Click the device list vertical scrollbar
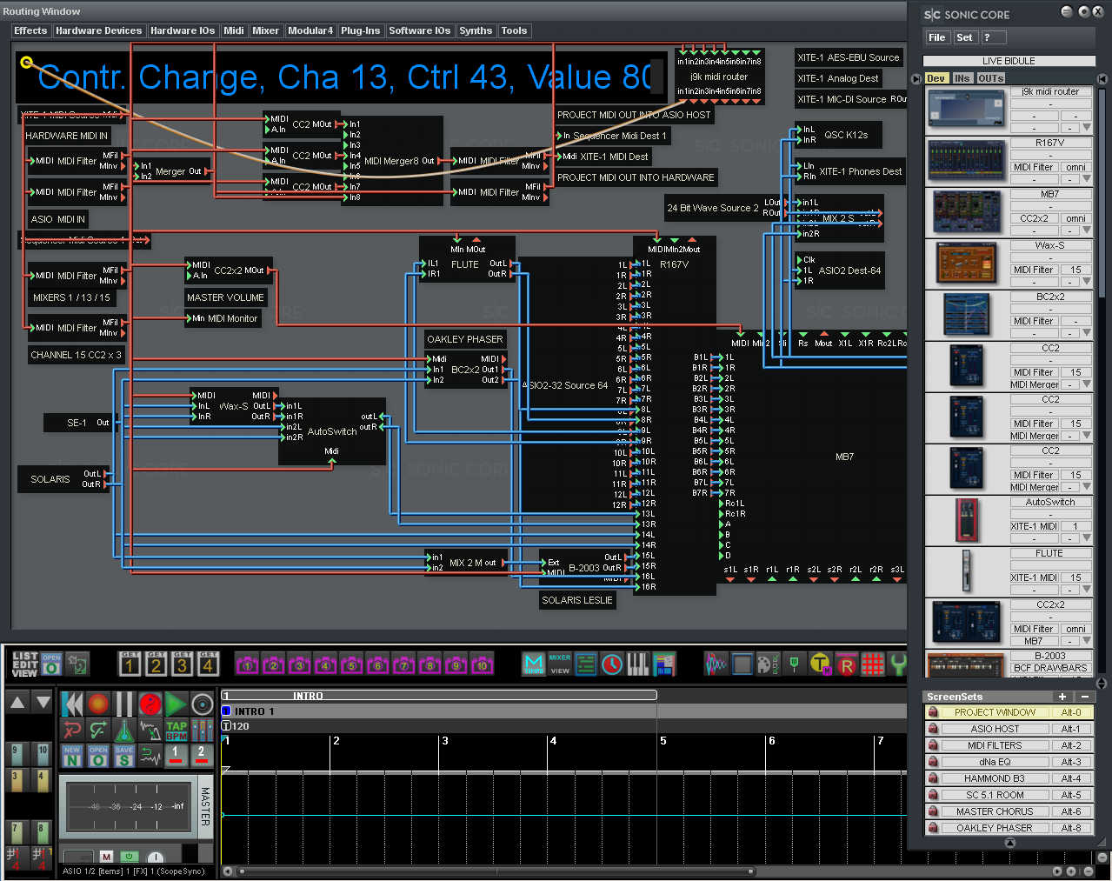This screenshot has height=881, width=1112. (1102, 191)
